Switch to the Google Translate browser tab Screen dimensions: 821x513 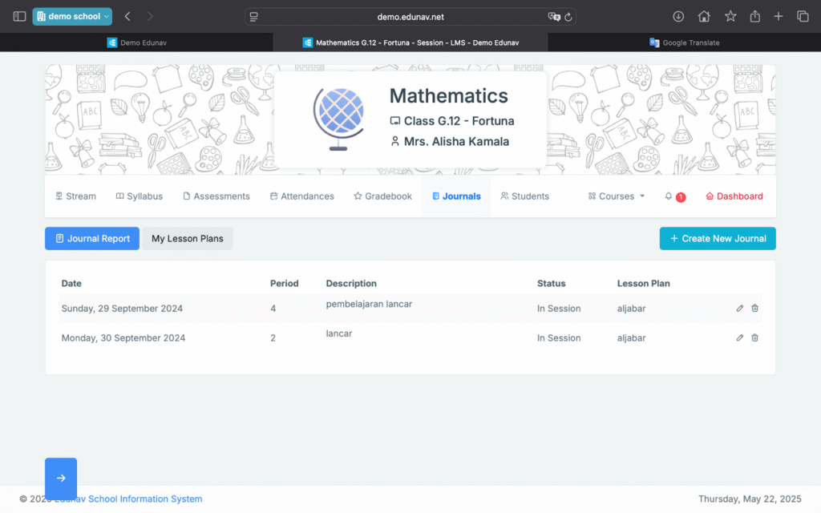pyautogui.click(x=684, y=42)
